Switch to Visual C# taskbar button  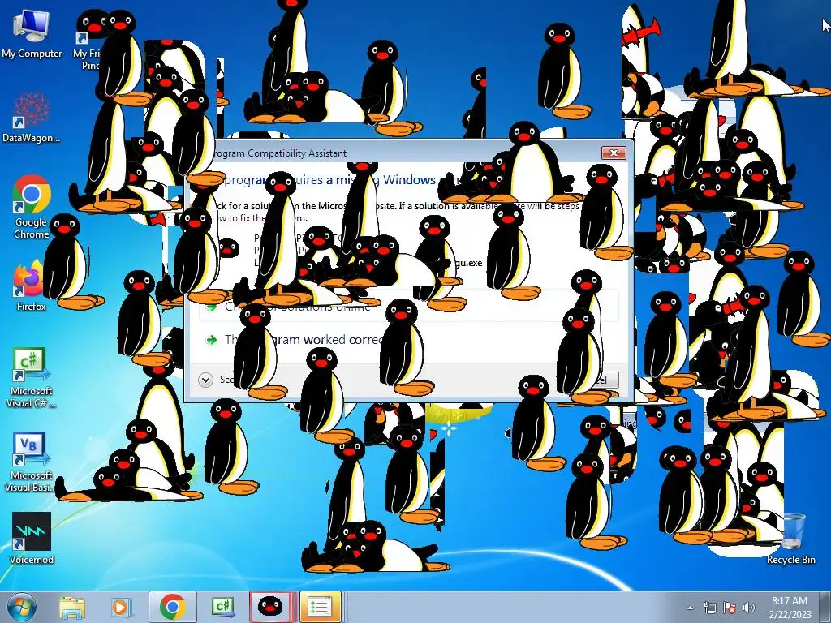pos(222,607)
